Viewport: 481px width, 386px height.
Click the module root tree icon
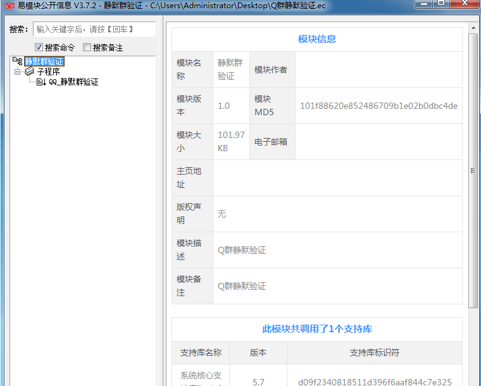coord(17,61)
